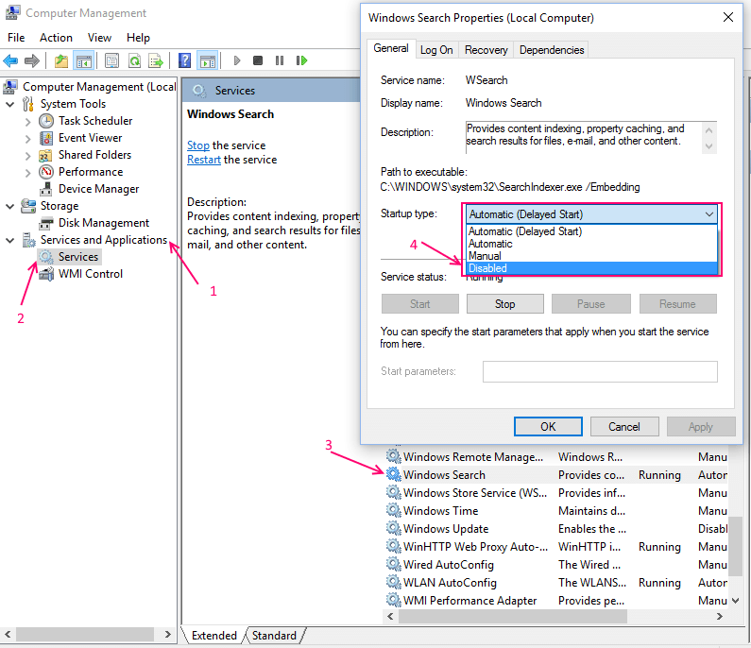Screen dimensions: 751x648
Task: Choose Disabled in startup type list
Action: (591, 268)
